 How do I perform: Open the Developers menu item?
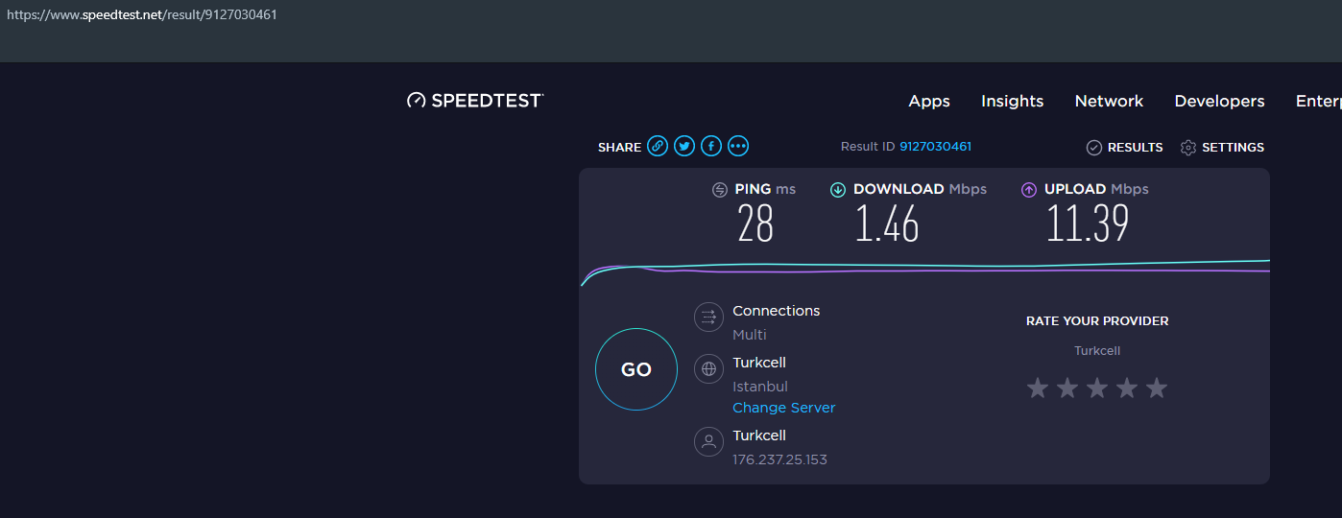click(1219, 101)
